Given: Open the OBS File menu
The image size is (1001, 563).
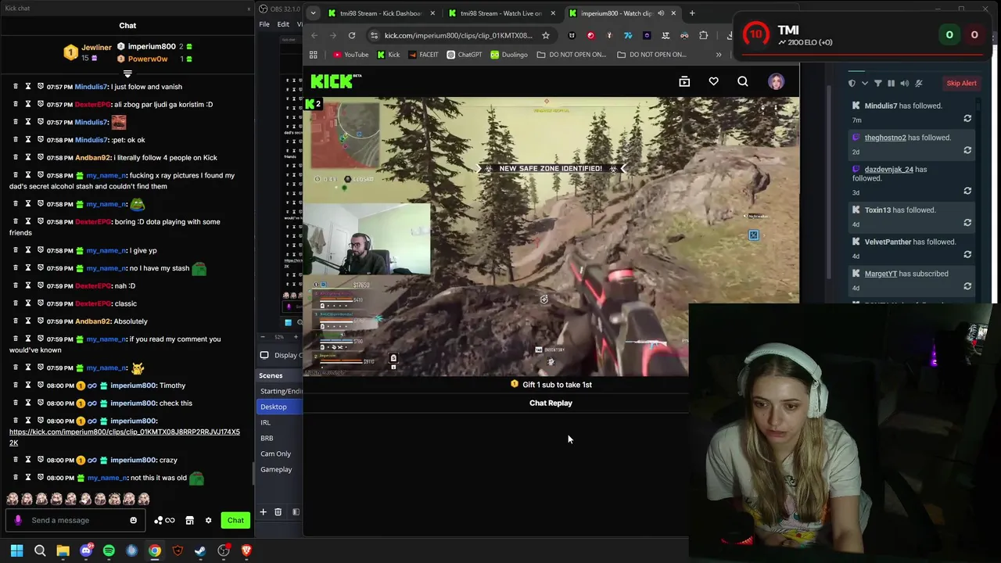Looking at the screenshot, I should click(x=264, y=24).
